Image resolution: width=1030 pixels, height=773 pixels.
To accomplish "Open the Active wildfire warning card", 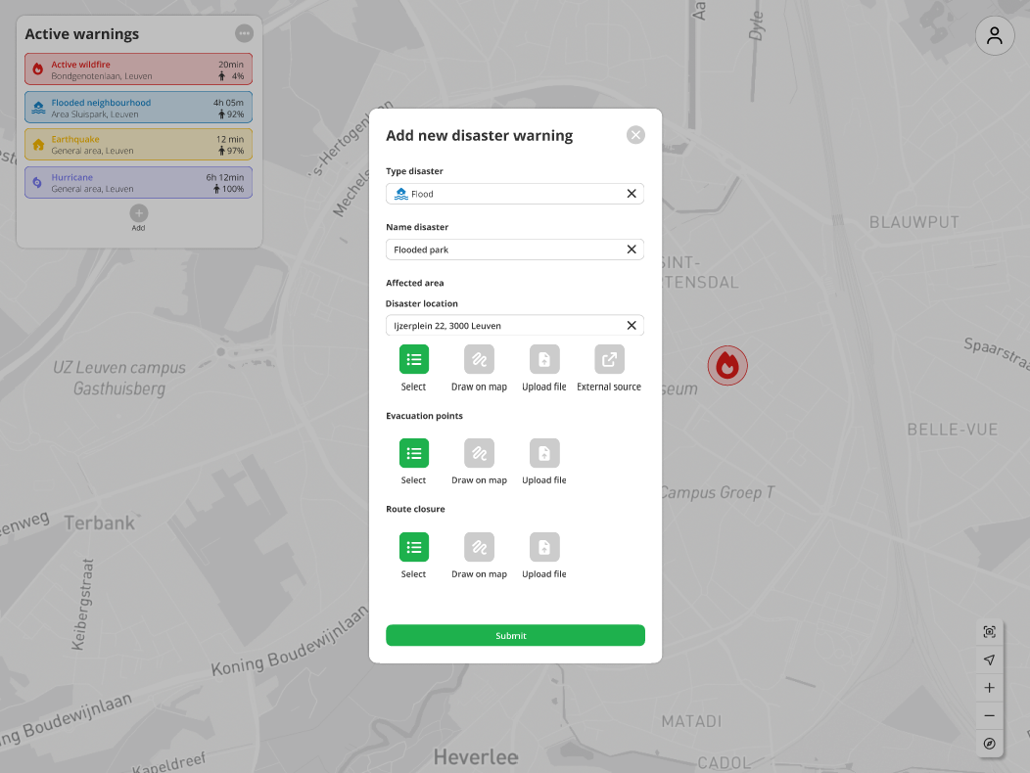I will 139,68.
